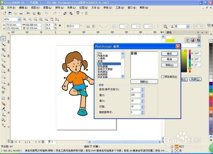Screen dimensions: 213x154
Task: Select the Zoom tool in toolbox
Action: pos(3,55)
